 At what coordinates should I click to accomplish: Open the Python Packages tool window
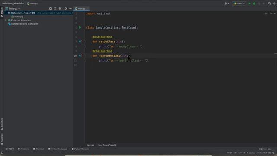coord(58,149)
